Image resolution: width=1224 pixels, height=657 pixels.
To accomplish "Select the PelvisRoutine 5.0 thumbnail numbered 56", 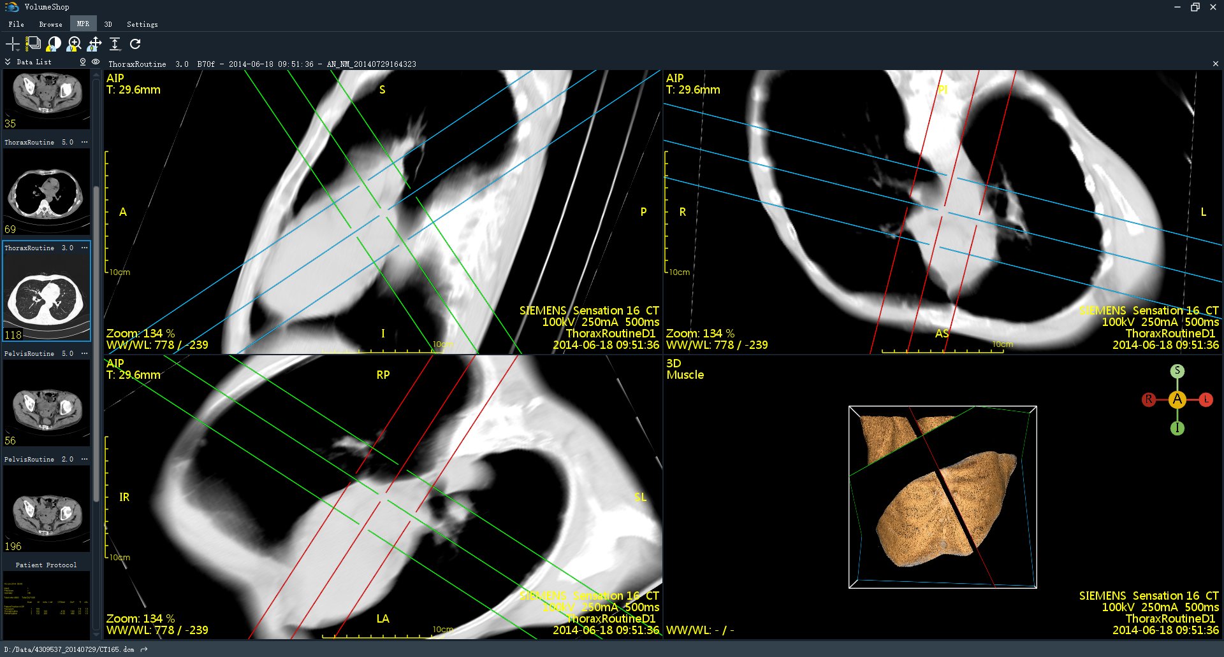I will pyautogui.click(x=46, y=404).
